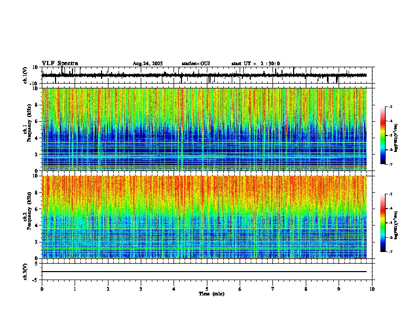Select the date text "Aug.24, 2025"

pyautogui.click(x=148, y=64)
